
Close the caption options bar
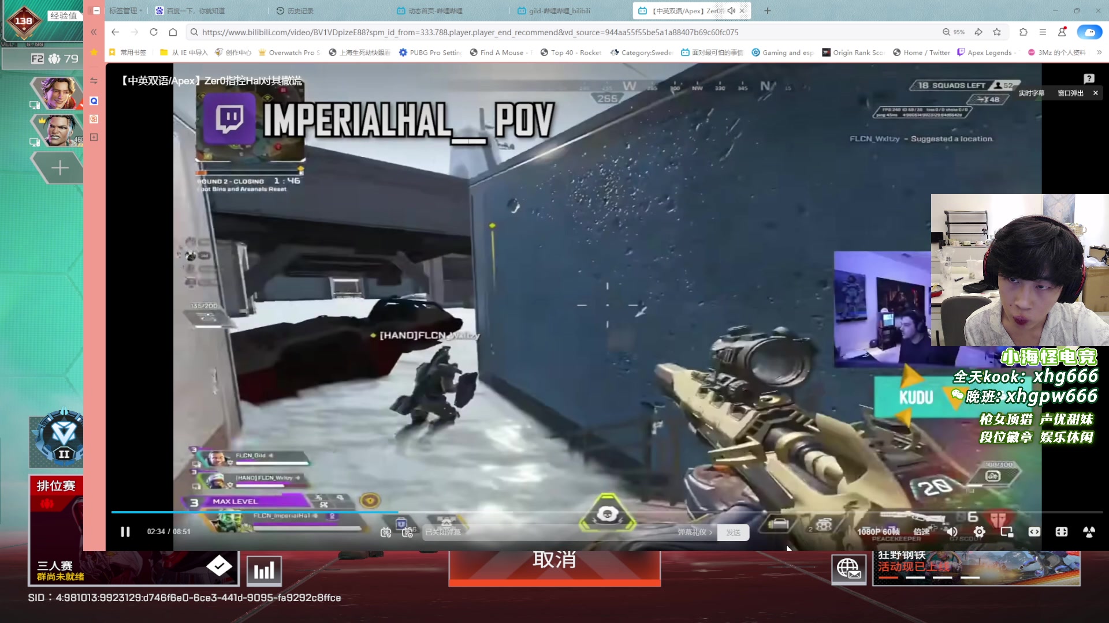click(x=1096, y=93)
